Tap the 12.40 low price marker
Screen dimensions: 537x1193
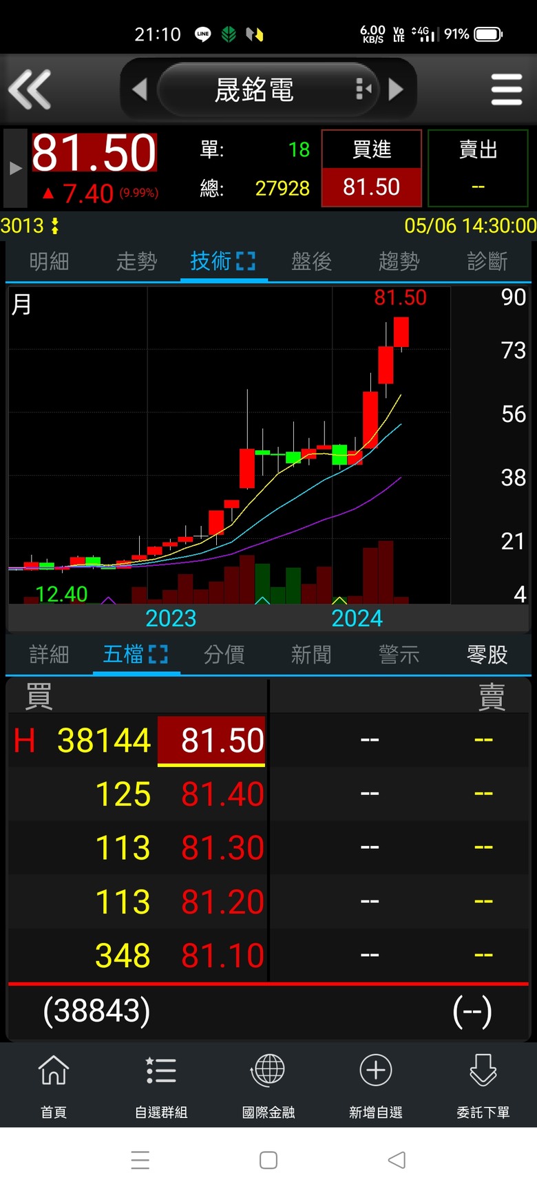click(61, 593)
